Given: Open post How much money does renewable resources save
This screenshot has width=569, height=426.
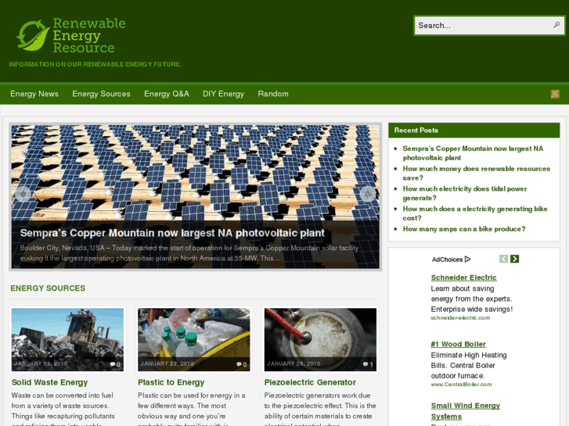Looking at the screenshot, I should click(x=476, y=174).
